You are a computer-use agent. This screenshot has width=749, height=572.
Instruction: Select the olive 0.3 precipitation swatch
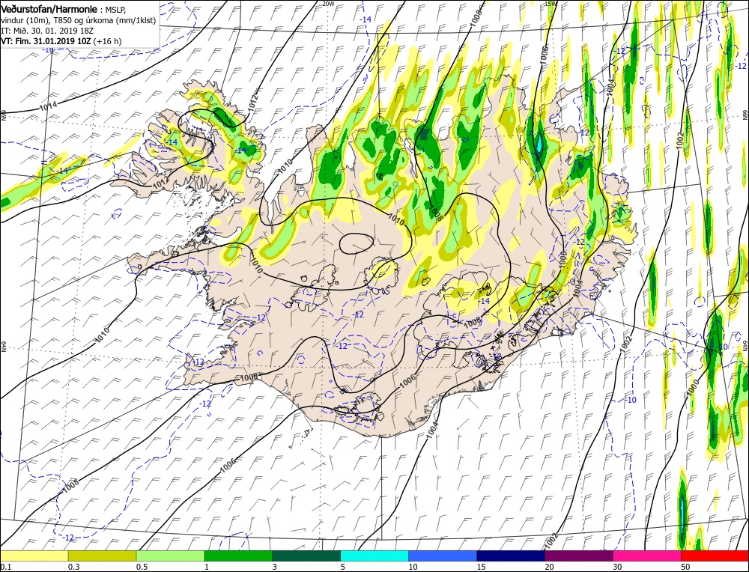102,556
